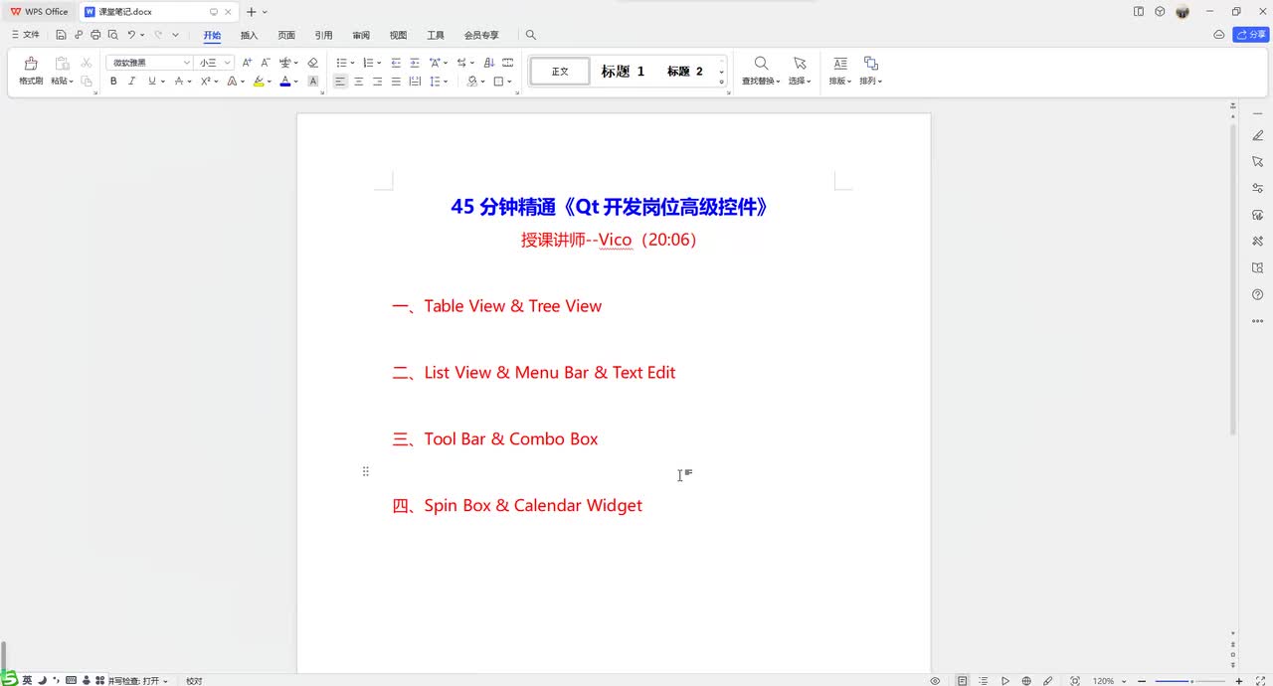Screen dimensions: 1273x686
Task: Click the settings sliders icon in right sidebar
Action: pos(1258,188)
